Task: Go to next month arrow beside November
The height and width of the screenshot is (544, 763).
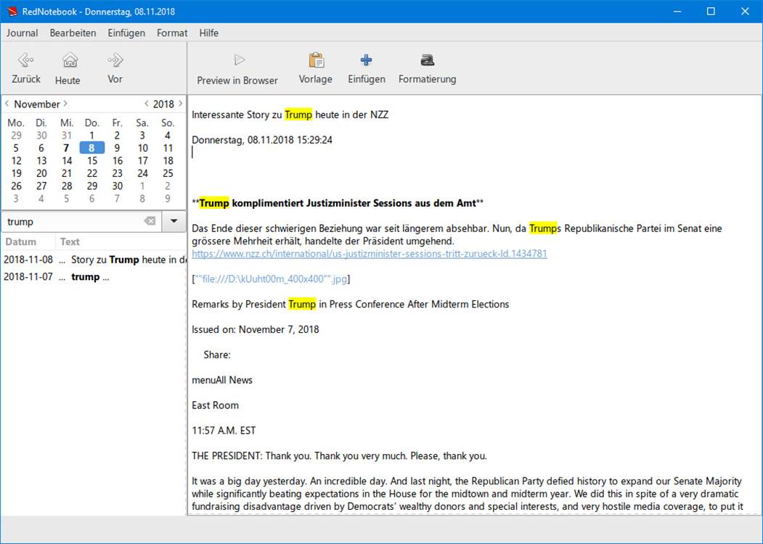Action: coord(65,104)
